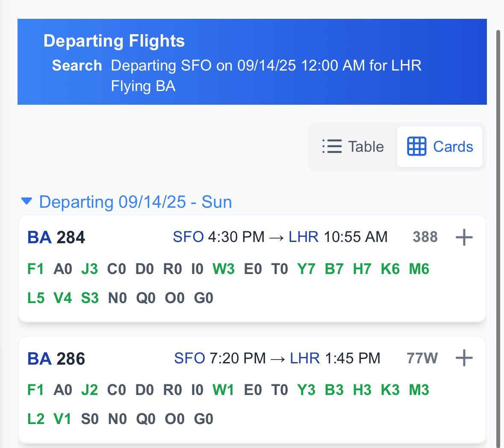Click LHR airport code on BA 286
The height and width of the screenshot is (448, 504).
pos(305,358)
